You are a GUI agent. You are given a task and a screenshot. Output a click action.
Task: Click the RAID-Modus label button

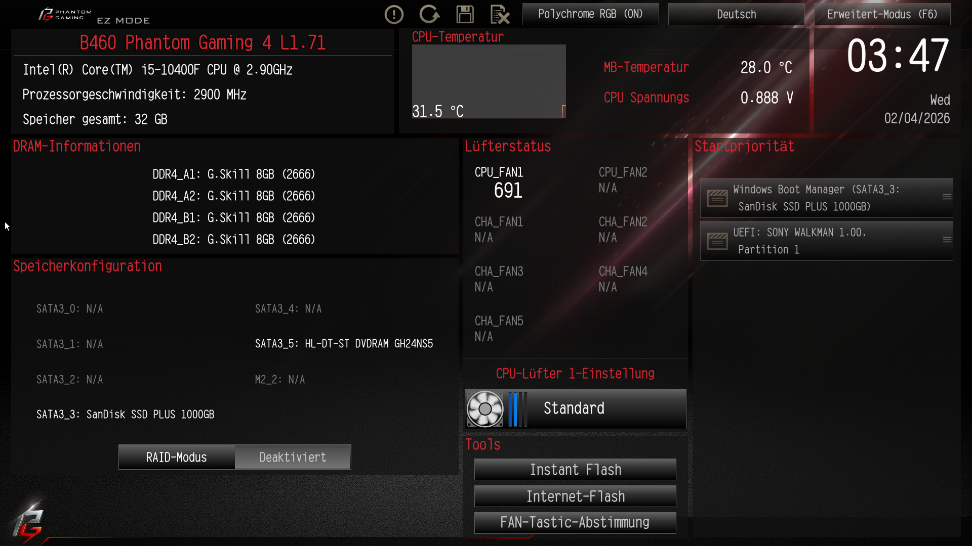pyautogui.click(x=177, y=457)
